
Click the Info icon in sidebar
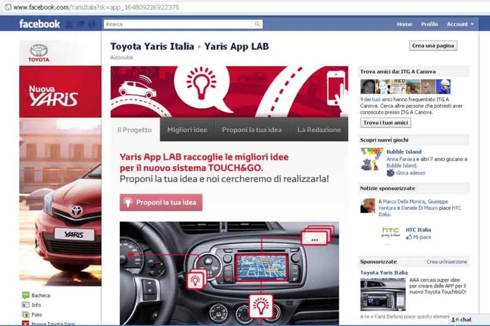(25, 305)
